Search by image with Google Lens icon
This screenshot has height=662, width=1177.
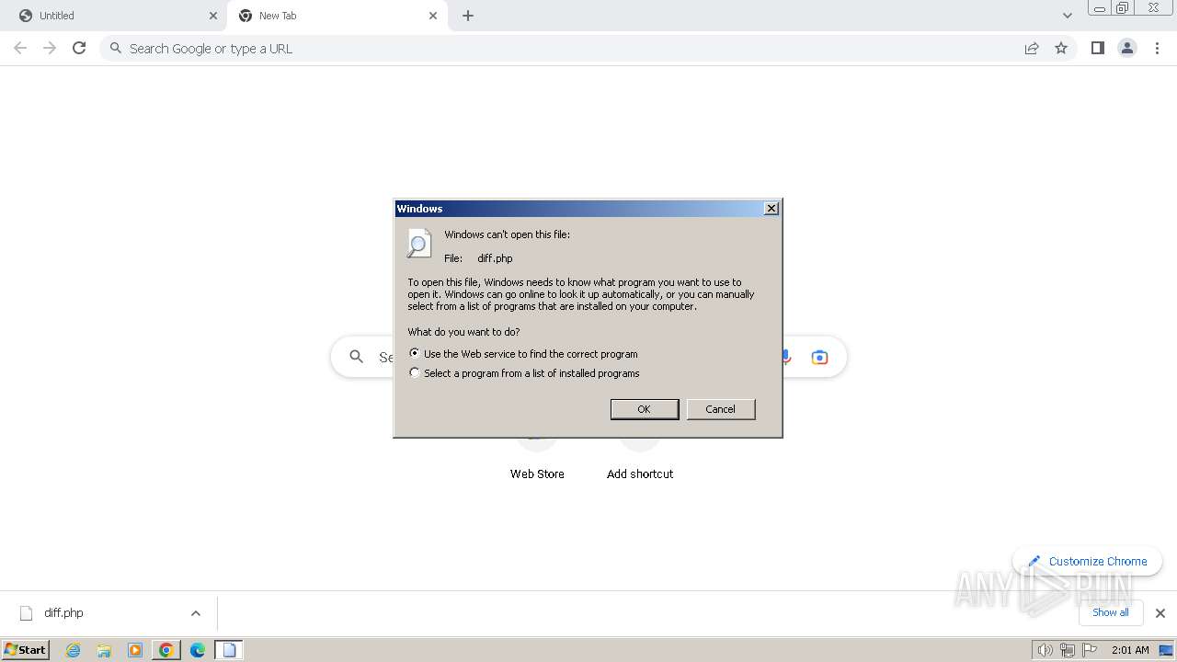coord(819,357)
